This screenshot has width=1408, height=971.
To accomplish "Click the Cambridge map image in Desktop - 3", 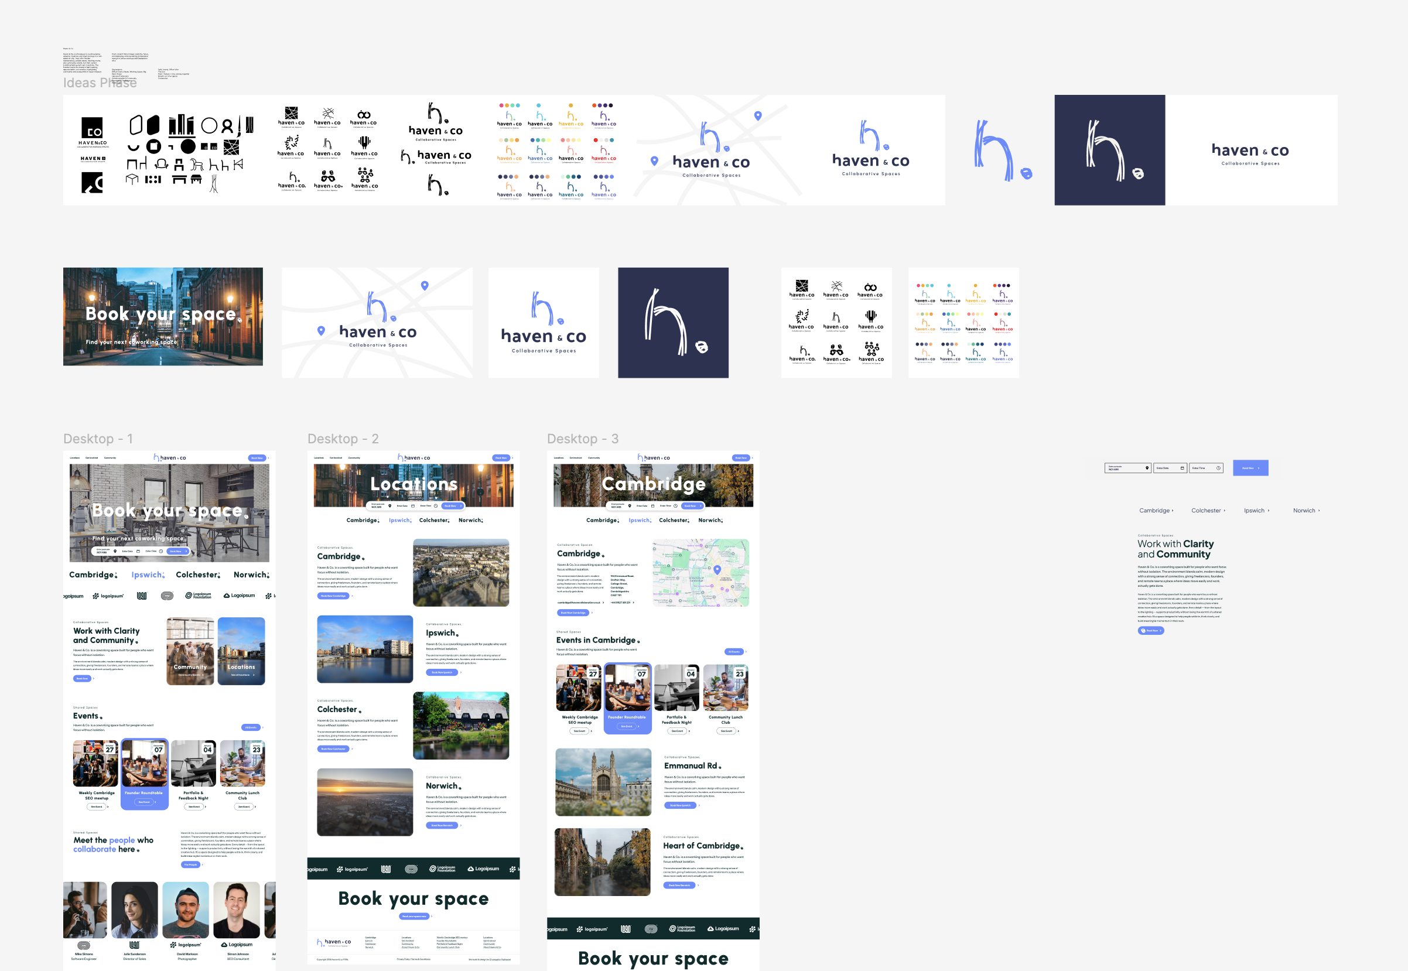I will (x=700, y=572).
